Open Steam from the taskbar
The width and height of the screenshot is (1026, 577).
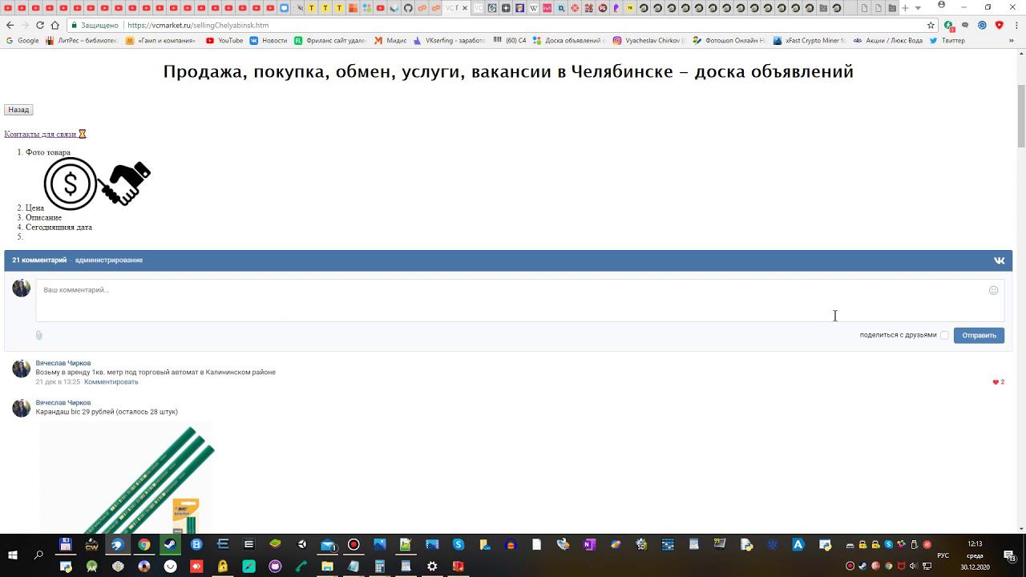[170, 544]
